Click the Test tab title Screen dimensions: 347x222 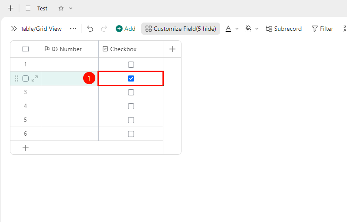tap(42, 8)
